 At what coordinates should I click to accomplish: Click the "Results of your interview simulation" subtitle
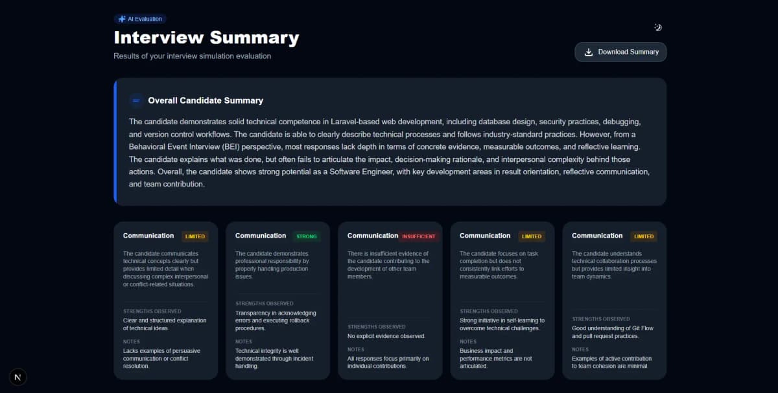[x=192, y=56]
